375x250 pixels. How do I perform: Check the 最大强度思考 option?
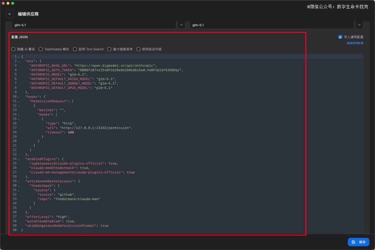(x=109, y=49)
